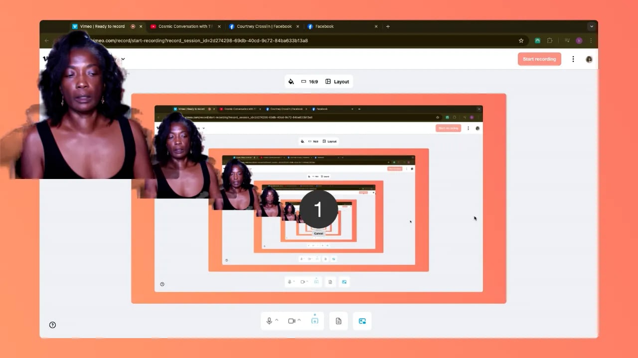The width and height of the screenshot is (638, 358).
Task: Open the 16:9 aspect ratio selector
Action: (x=310, y=82)
